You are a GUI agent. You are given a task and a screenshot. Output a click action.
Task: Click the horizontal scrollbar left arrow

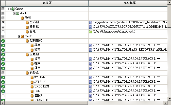click(3, 103)
